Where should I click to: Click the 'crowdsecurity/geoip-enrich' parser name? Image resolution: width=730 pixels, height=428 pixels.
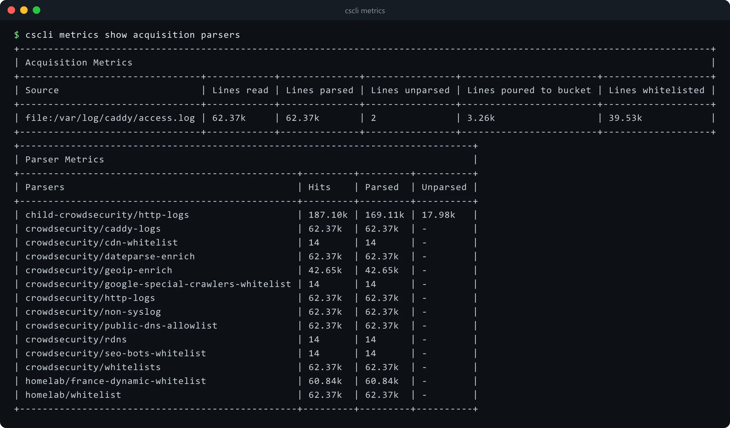99,270
